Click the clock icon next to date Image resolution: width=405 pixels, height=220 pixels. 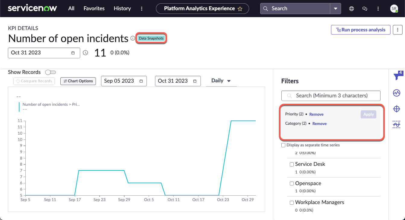[x=86, y=53]
